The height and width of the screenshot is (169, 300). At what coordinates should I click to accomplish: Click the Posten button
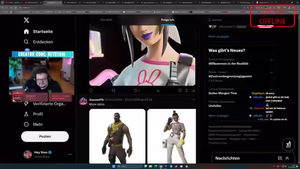tap(45, 137)
